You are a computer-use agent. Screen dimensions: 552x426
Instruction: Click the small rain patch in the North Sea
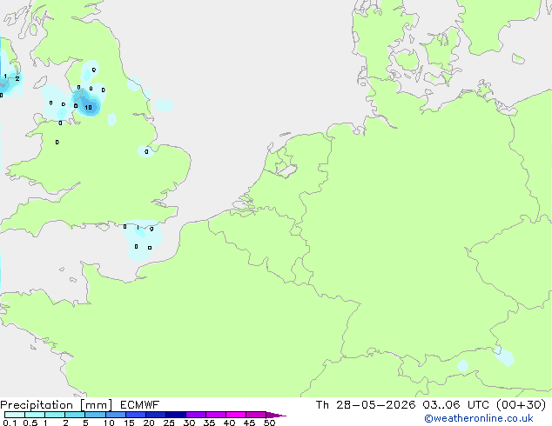click(164, 105)
